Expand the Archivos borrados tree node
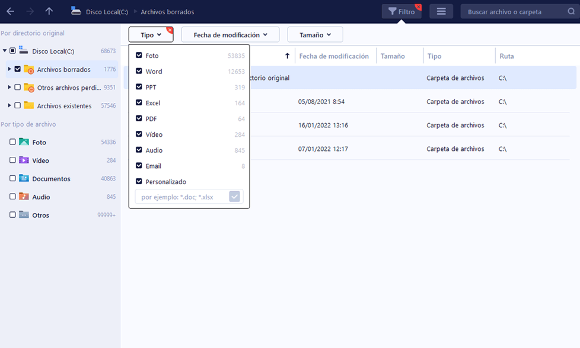Viewport: 580px width, 348px height. [9, 69]
